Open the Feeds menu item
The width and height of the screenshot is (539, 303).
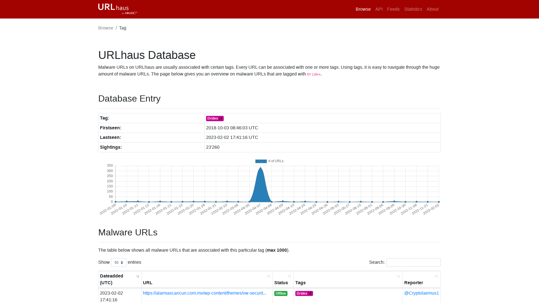(393, 9)
